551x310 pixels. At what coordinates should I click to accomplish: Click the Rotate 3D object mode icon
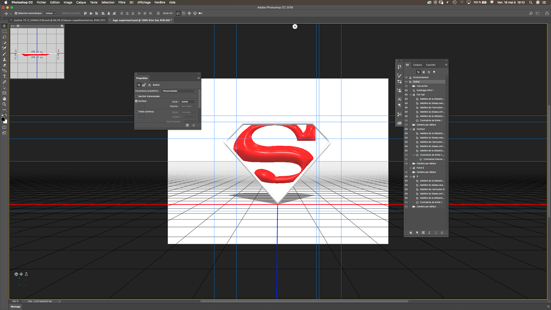point(178,13)
